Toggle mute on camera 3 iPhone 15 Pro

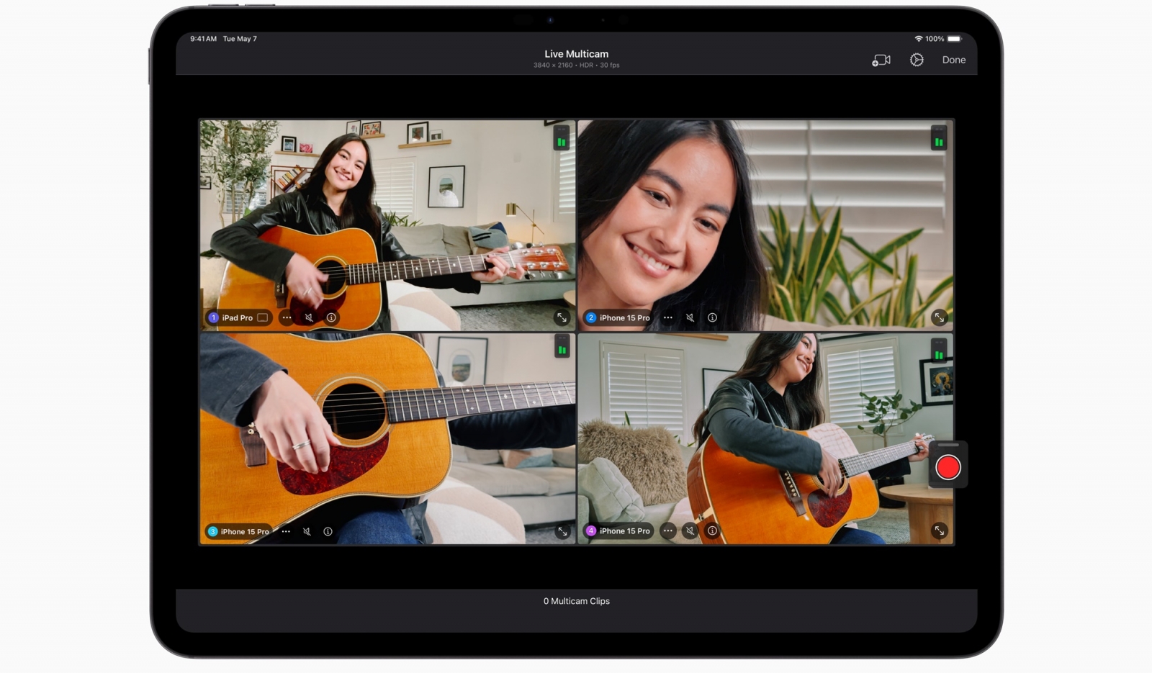pos(307,531)
